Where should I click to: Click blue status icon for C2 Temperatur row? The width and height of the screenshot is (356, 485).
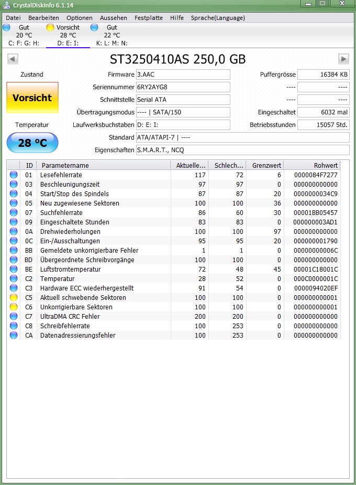coord(14,279)
